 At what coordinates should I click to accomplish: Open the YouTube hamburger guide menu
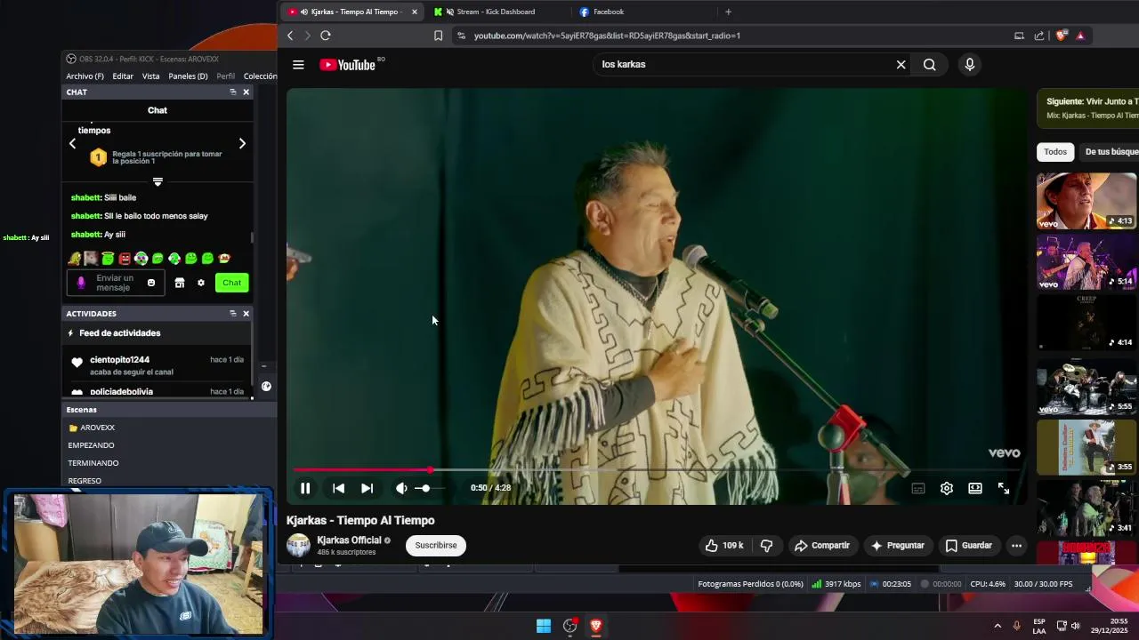298,64
